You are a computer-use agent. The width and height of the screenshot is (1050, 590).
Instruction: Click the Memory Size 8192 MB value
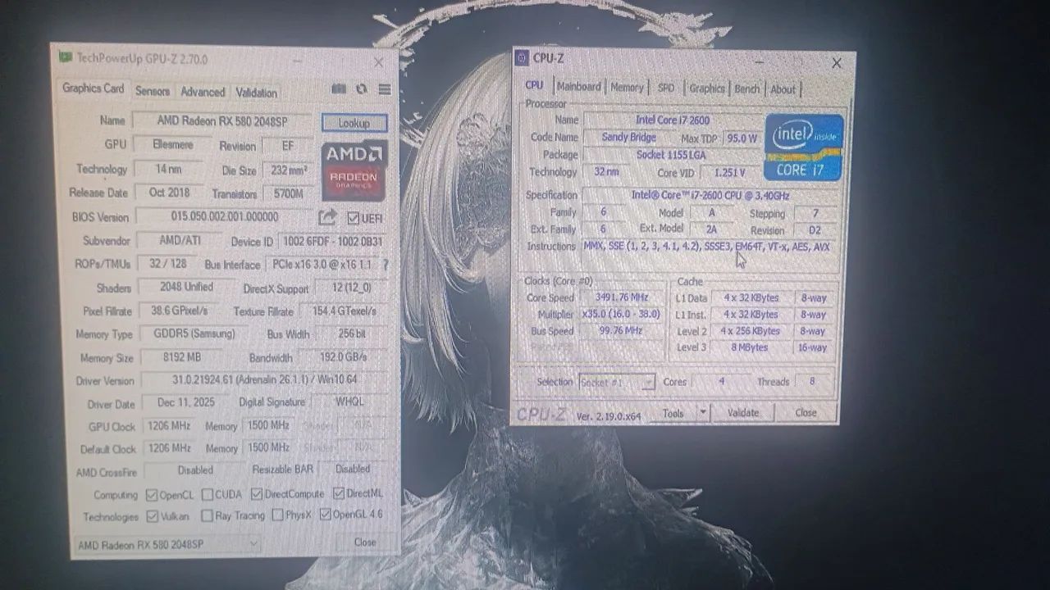(181, 357)
